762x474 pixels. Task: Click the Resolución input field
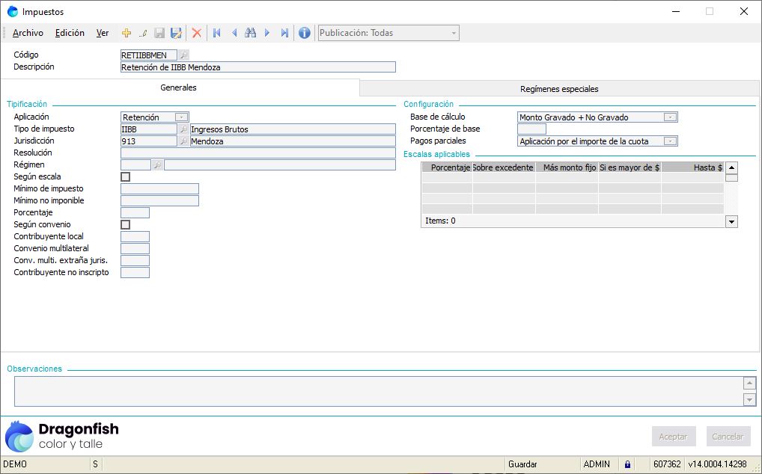pyautogui.click(x=258, y=153)
